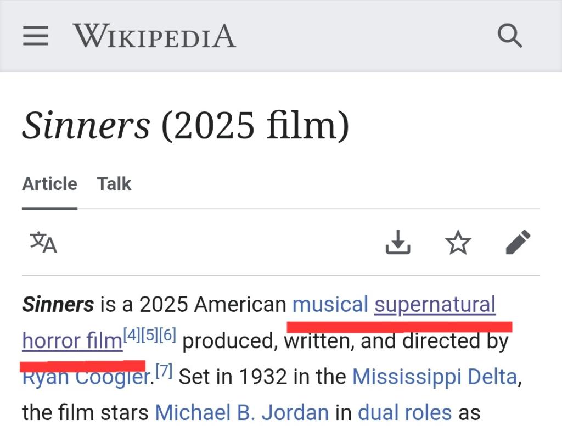Open the search magnifier icon

click(x=510, y=36)
